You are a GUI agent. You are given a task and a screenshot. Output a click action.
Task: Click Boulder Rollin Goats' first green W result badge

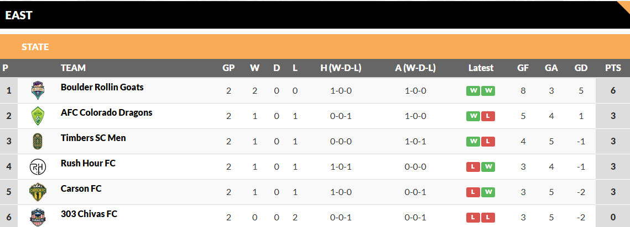(x=473, y=91)
